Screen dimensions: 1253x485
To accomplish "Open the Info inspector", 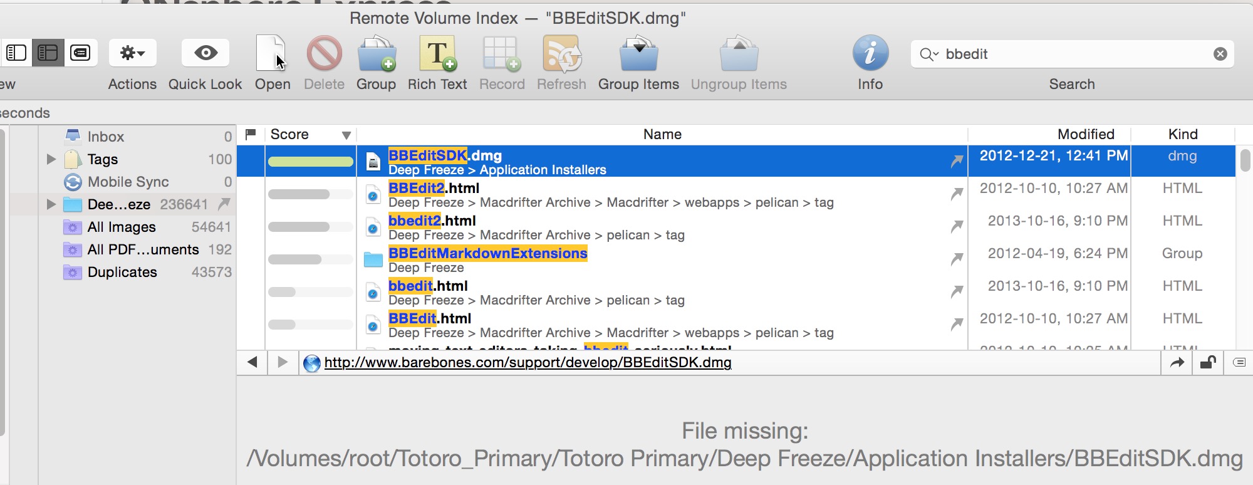I will [x=870, y=53].
